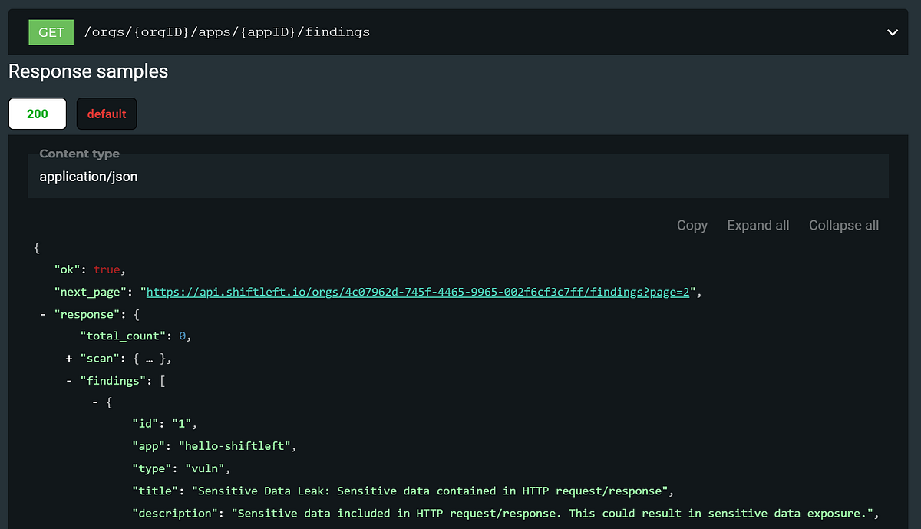
Task: Click the "ok" true value
Action: [107, 269]
